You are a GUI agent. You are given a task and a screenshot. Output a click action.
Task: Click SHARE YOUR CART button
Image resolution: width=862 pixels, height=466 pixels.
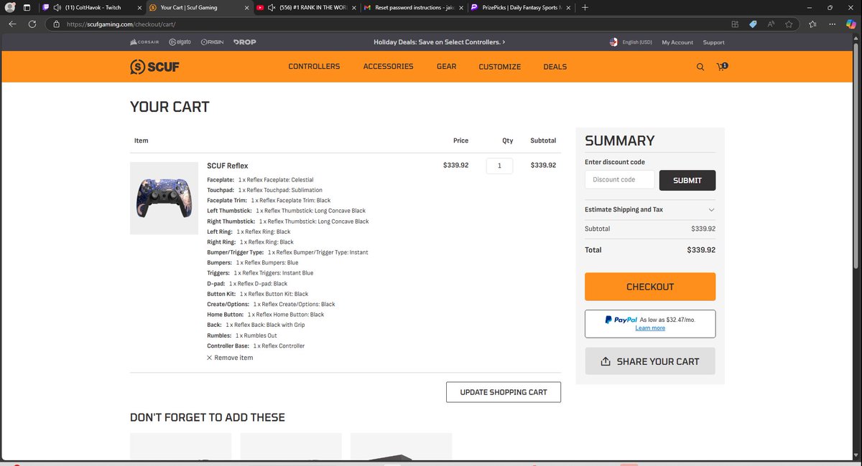click(x=650, y=361)
